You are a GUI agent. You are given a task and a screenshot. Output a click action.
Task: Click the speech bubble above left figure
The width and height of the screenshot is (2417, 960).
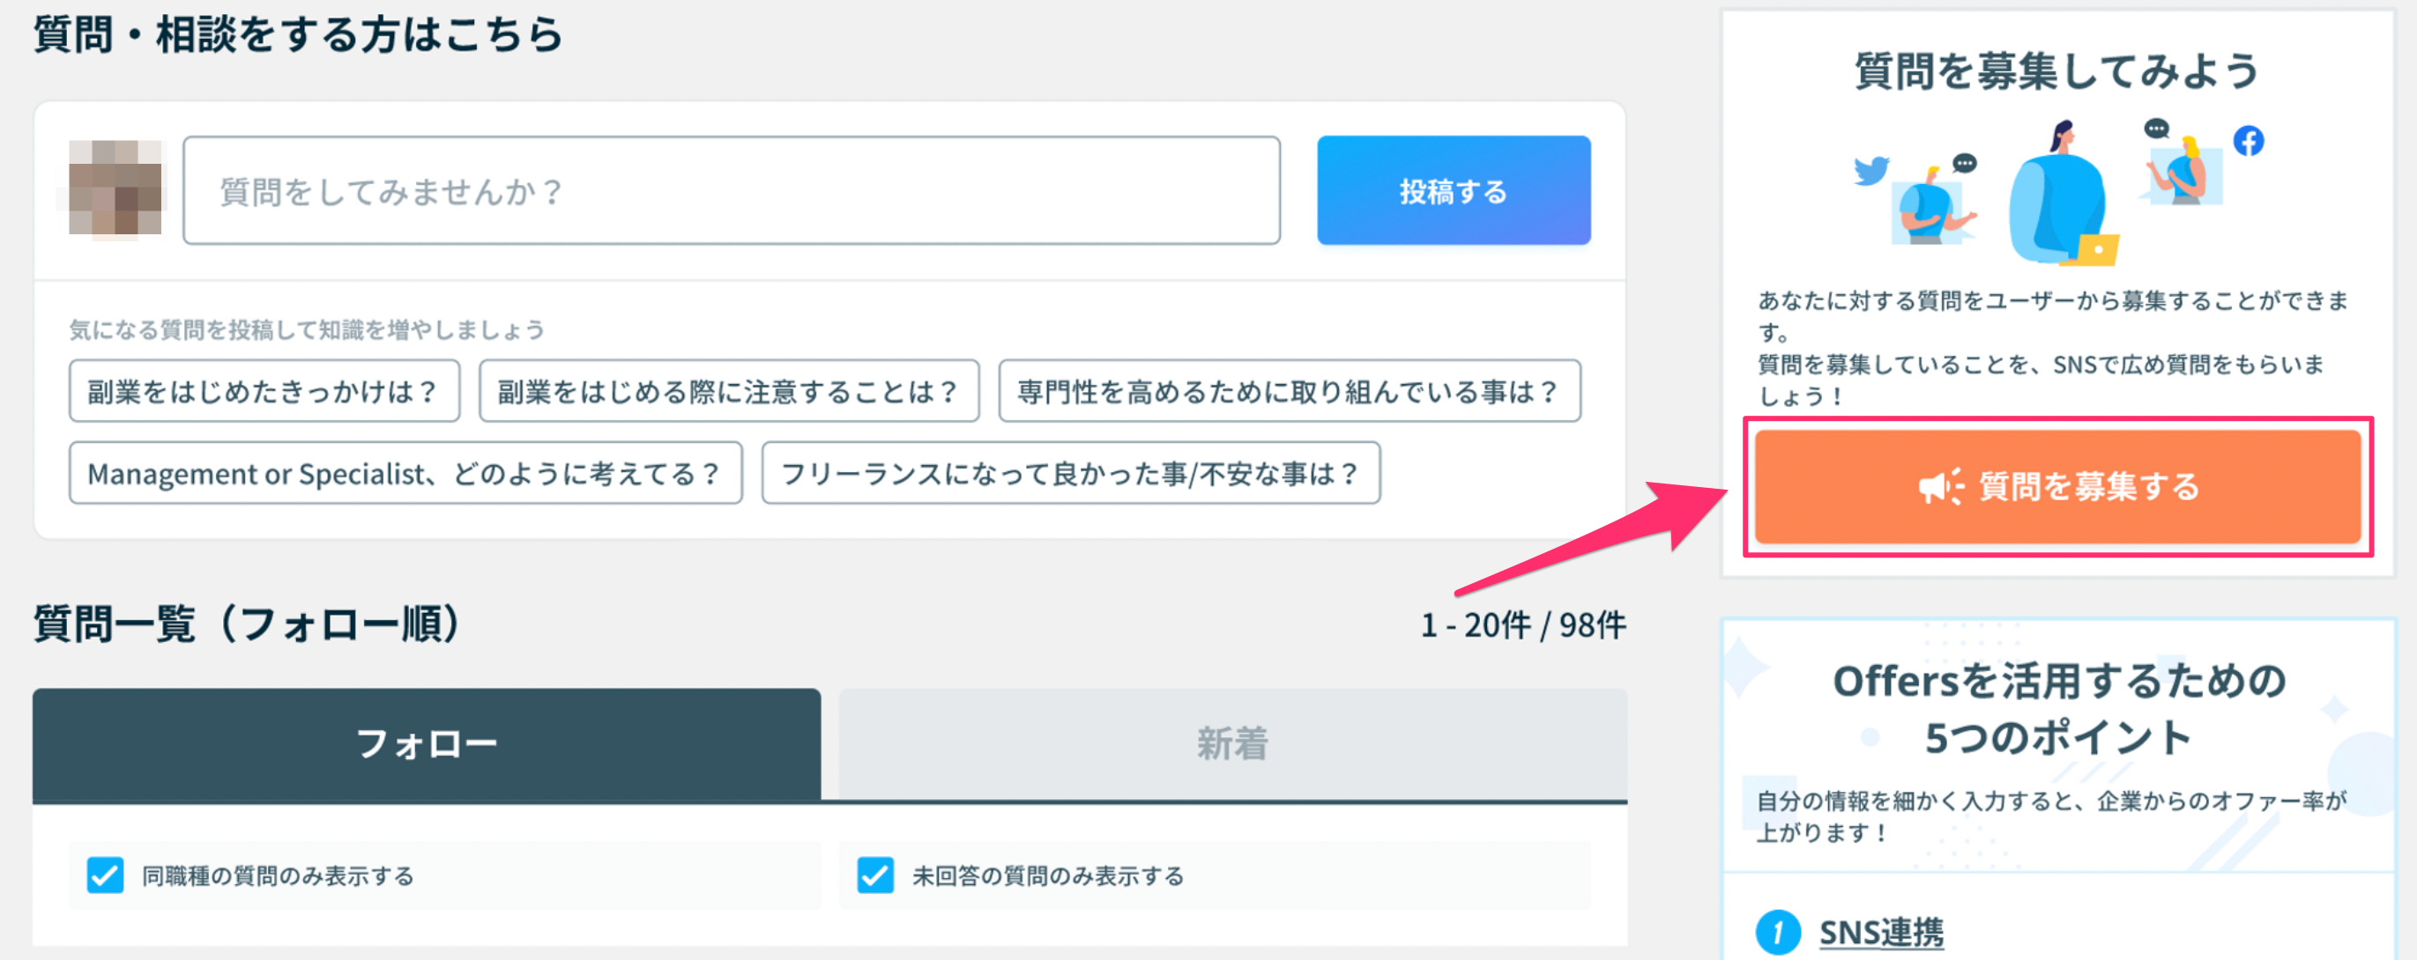click(1964, 164)
